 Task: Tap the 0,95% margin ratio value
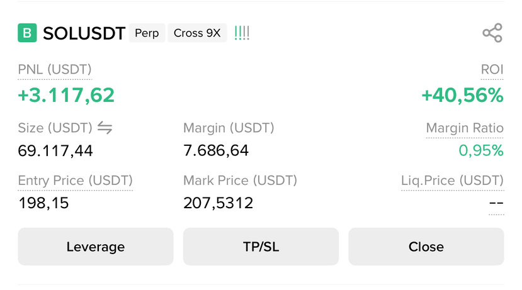481,150
